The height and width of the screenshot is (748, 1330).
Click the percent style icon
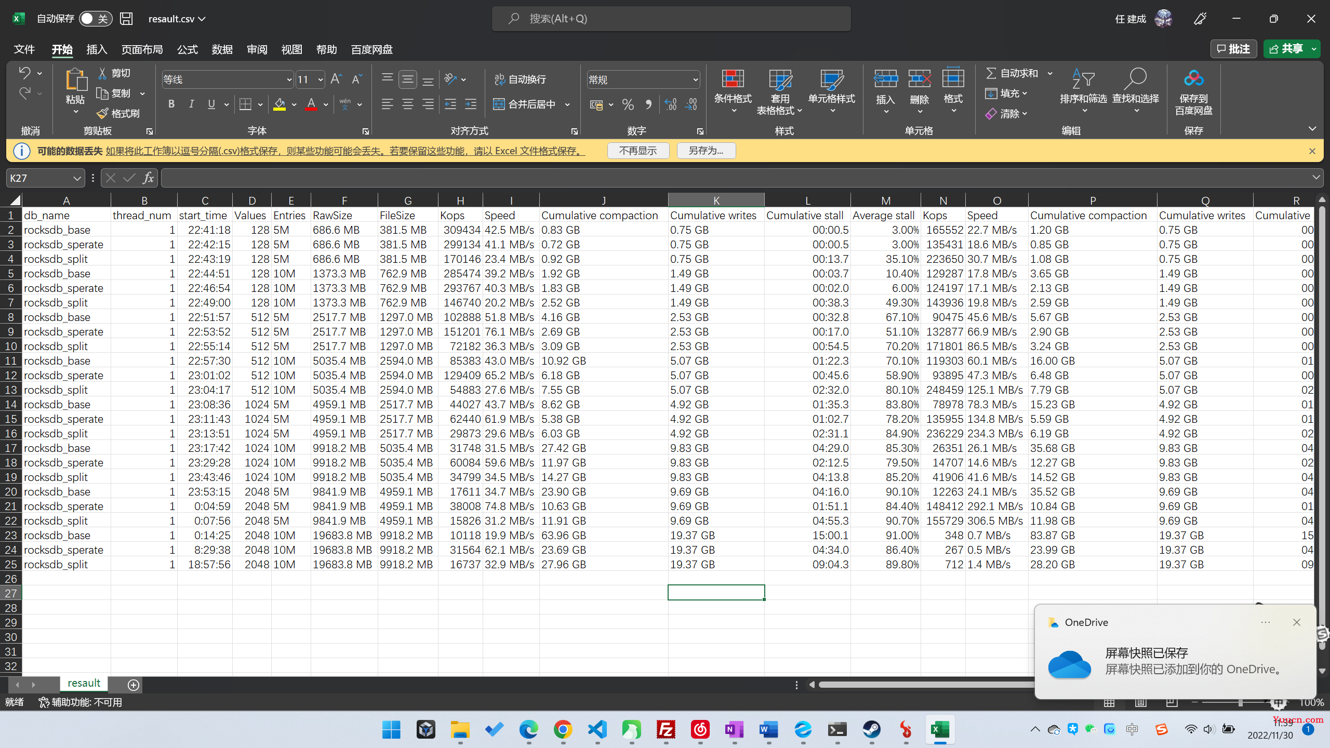pos(628,104)
